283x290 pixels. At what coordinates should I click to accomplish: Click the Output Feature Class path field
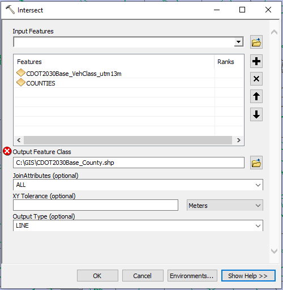(x=128, y=163)
